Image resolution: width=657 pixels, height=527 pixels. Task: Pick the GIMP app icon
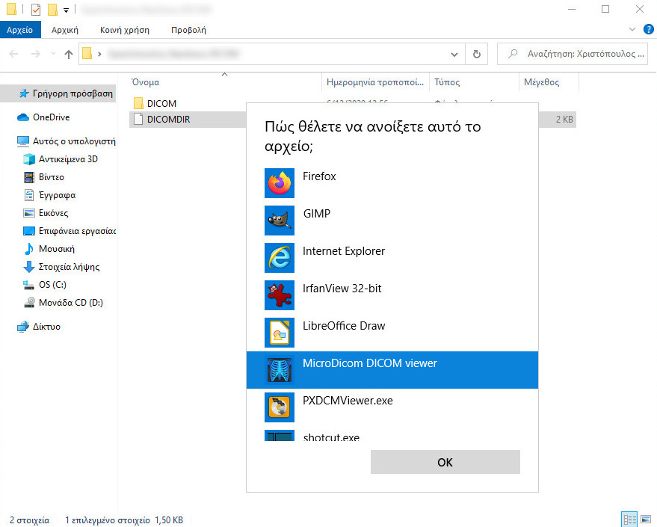tap(280, 221)
